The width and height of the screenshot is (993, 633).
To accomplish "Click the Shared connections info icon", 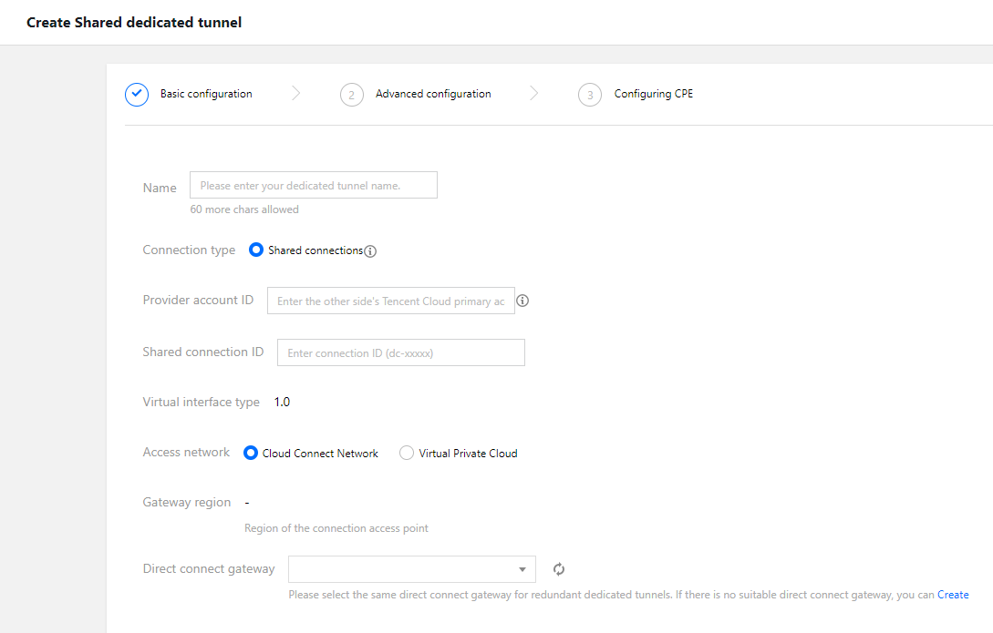I will click(370, 251).
